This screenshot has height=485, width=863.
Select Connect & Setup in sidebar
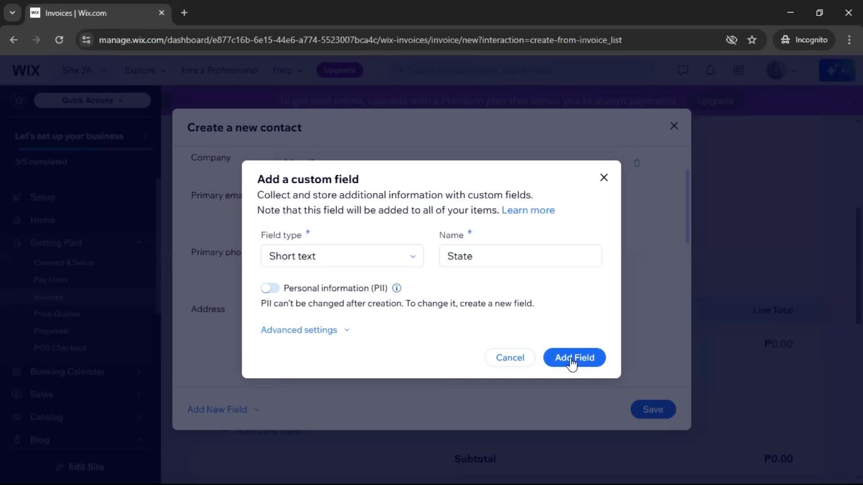[64, 263]
